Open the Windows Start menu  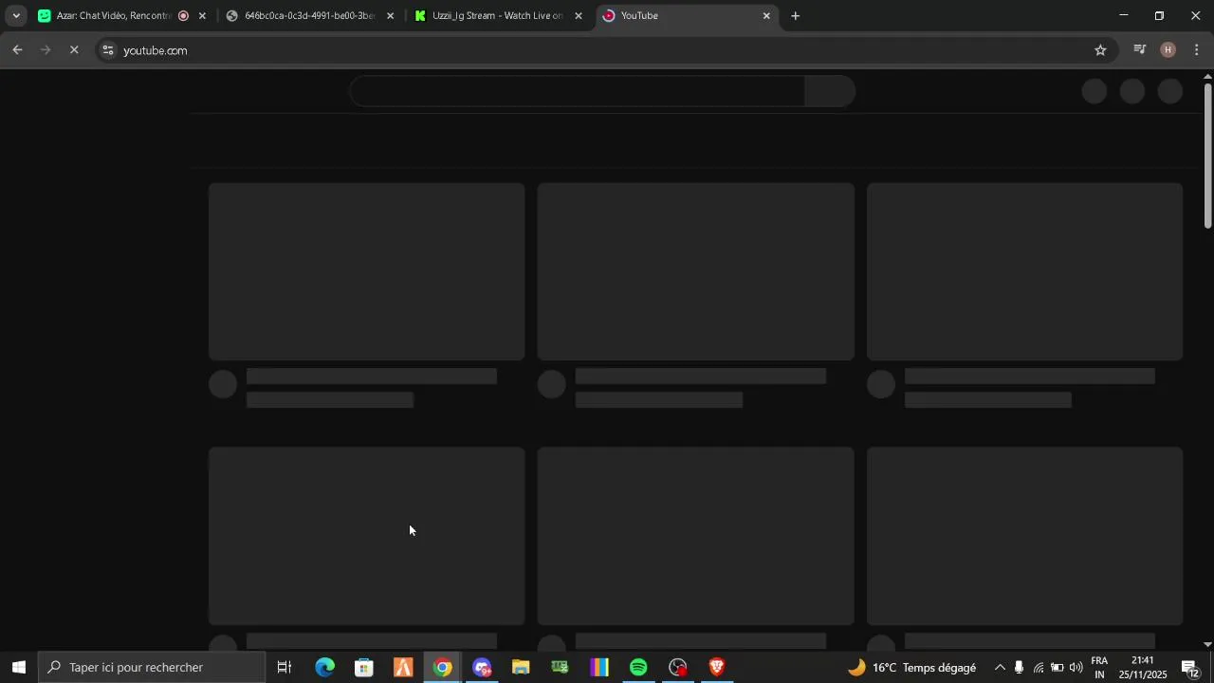19,668
